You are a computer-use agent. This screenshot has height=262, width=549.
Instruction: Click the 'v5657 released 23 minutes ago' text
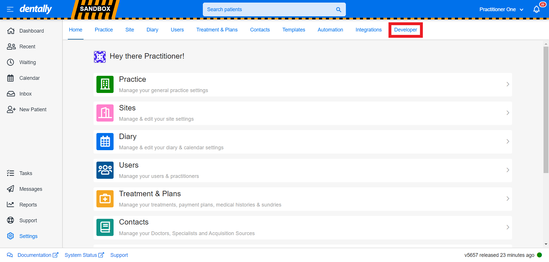[499, 255]
